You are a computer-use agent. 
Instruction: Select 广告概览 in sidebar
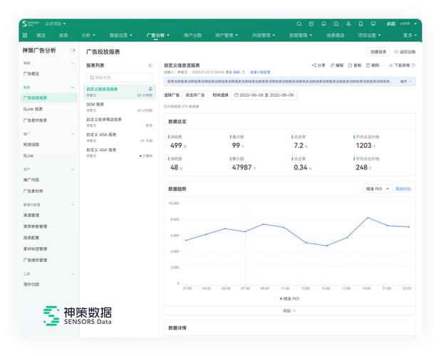point(31,73)
